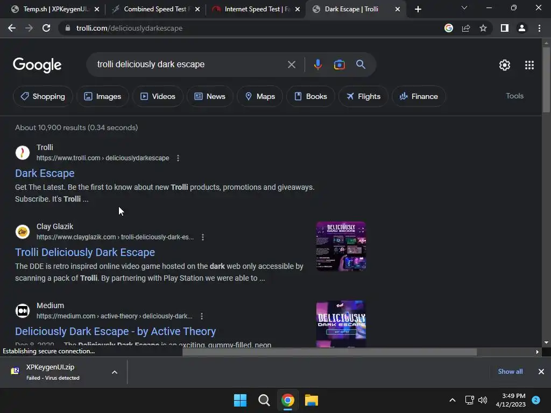This screenshot has height=413, width=551.
Task: Open Medium result thumbnail image
Action: [x=341, y=324]
